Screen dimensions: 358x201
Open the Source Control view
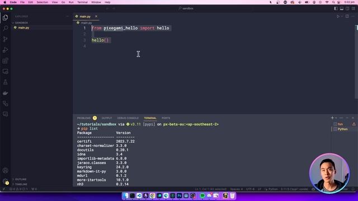click(x=6, y=39)
